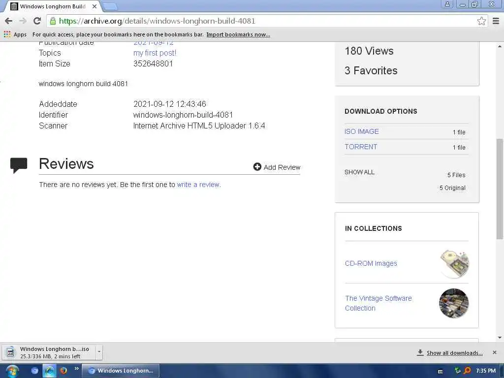Click the Scanner value HTML5 Uploader 1.6.4
This screenshot has height=378, width=504.
click(x=199, y=126)
